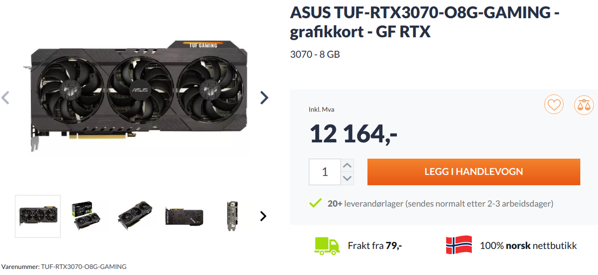Click the compare scales icon

[584, 105]
